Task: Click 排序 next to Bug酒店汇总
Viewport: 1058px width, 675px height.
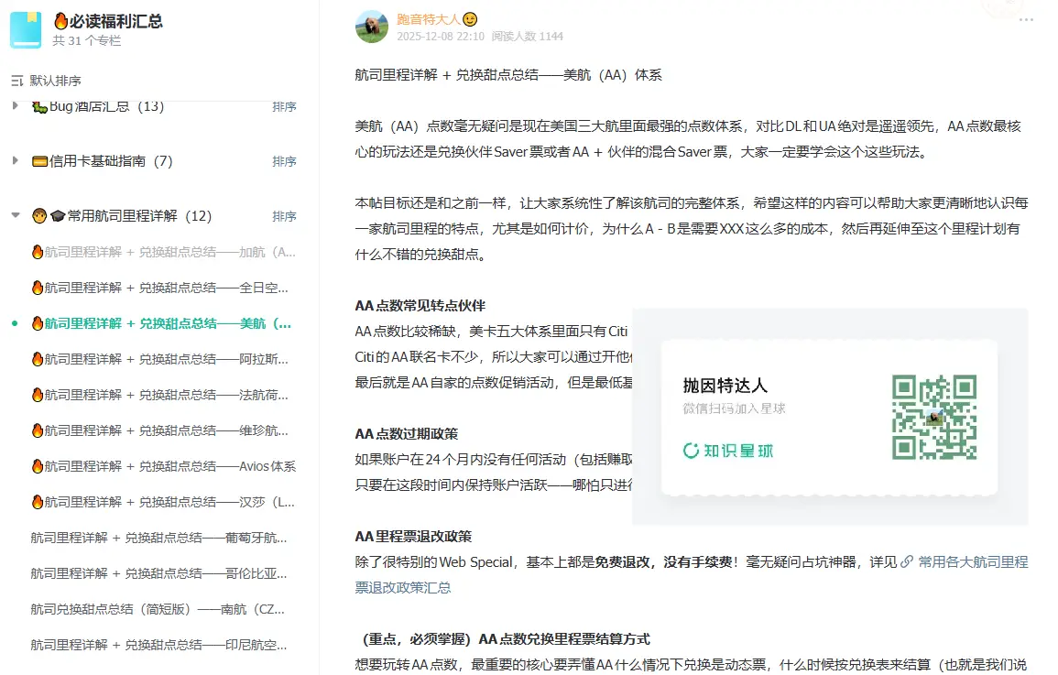Action: [x=283, y=105]
